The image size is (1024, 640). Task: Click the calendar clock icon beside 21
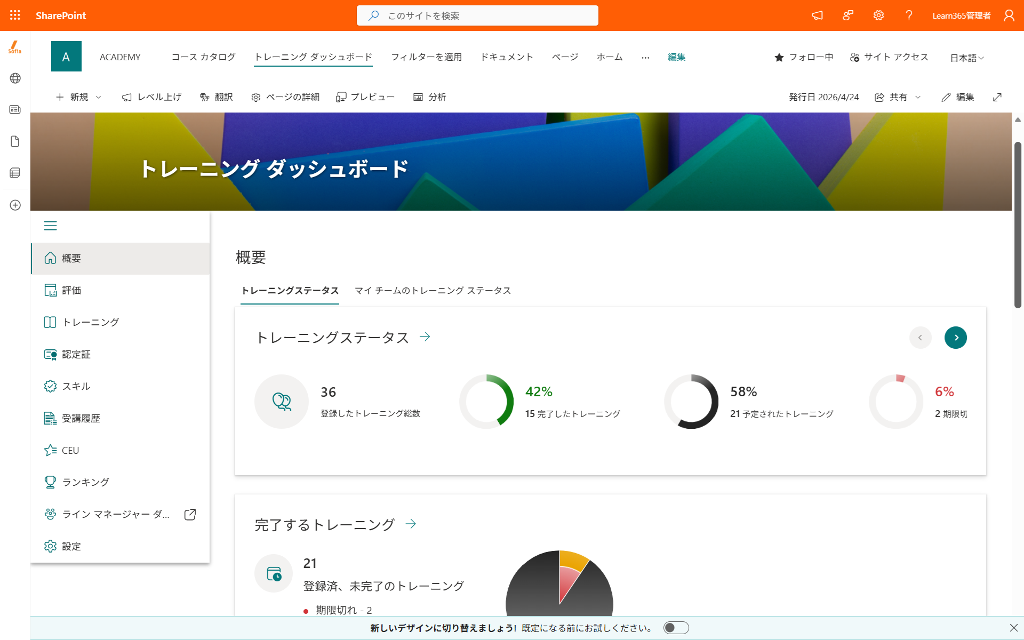274,573
